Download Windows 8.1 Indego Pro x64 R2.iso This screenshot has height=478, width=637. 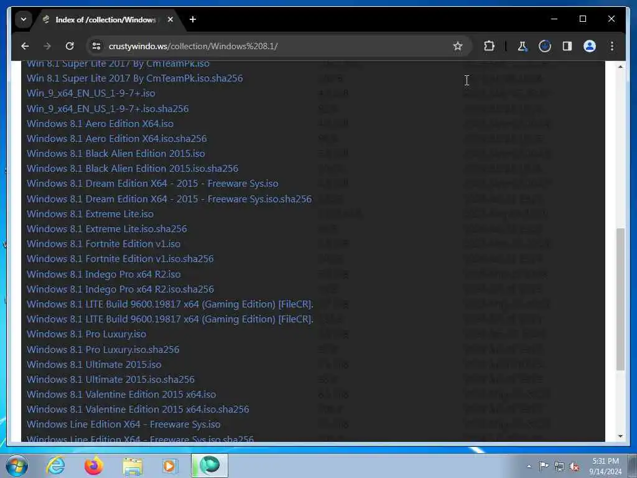[x=104, y=274]
